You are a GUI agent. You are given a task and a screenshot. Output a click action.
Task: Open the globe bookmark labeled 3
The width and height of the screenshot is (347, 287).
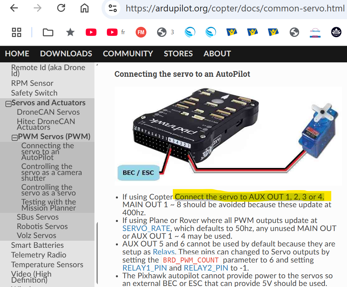pos(165,32)
